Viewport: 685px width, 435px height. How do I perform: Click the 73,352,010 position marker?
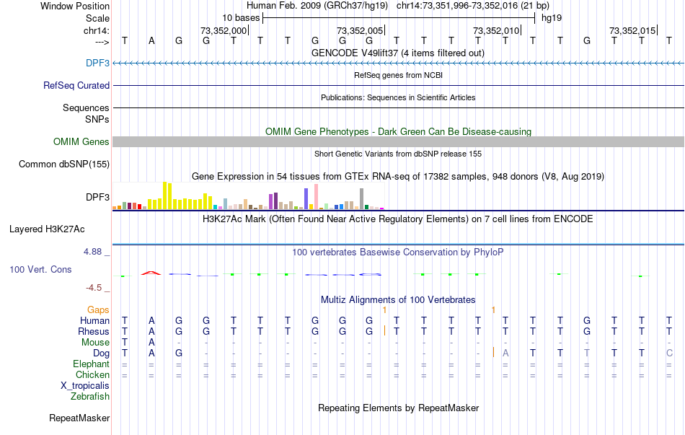pos(496,30)
